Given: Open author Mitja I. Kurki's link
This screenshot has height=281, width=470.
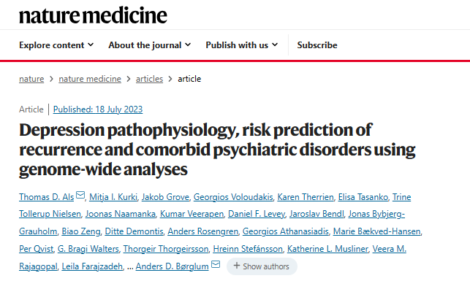Looking at the screenshot, I should pyautogui.click(x=113, y=197).
